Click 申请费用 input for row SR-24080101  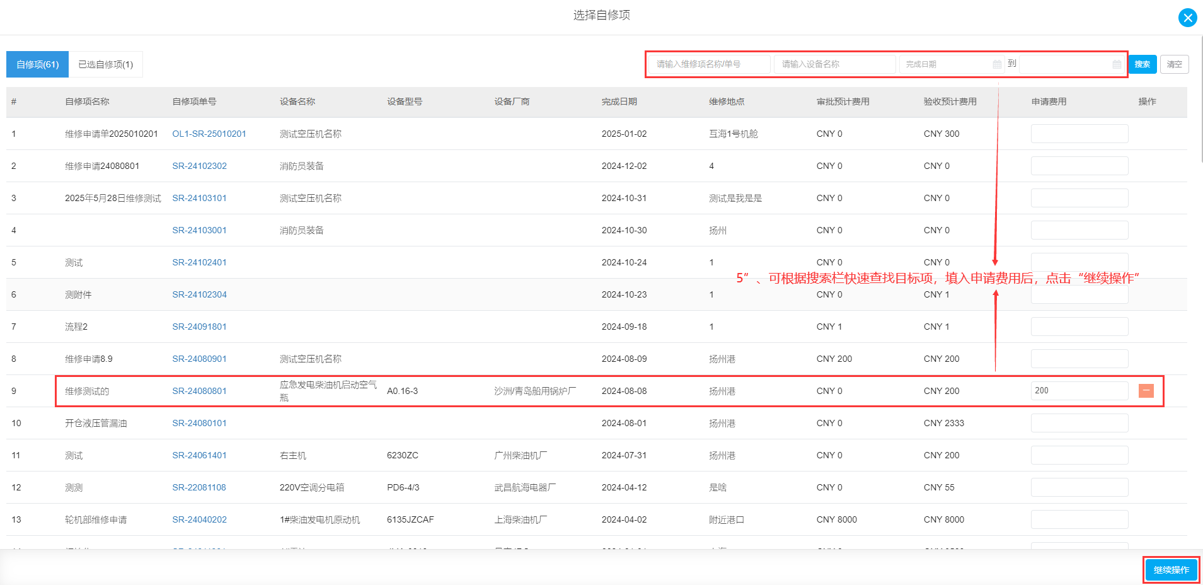point(1079,423)
